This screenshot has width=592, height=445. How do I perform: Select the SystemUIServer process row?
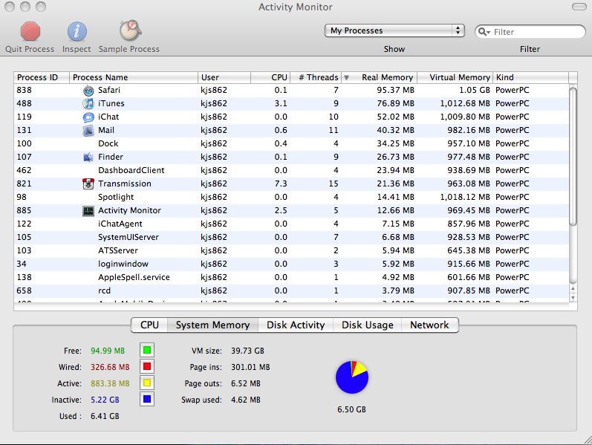pyautogui.click(x=291, y=238)
